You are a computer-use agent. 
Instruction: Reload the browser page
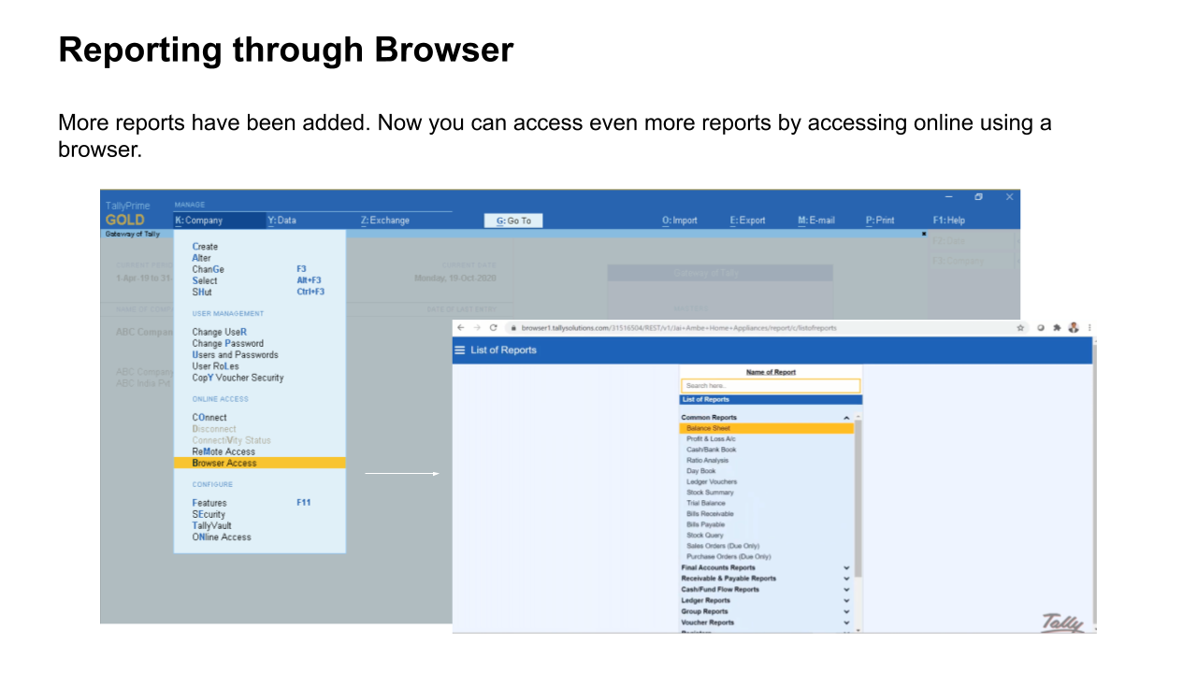pyautogui.click(x=493, y=328)
